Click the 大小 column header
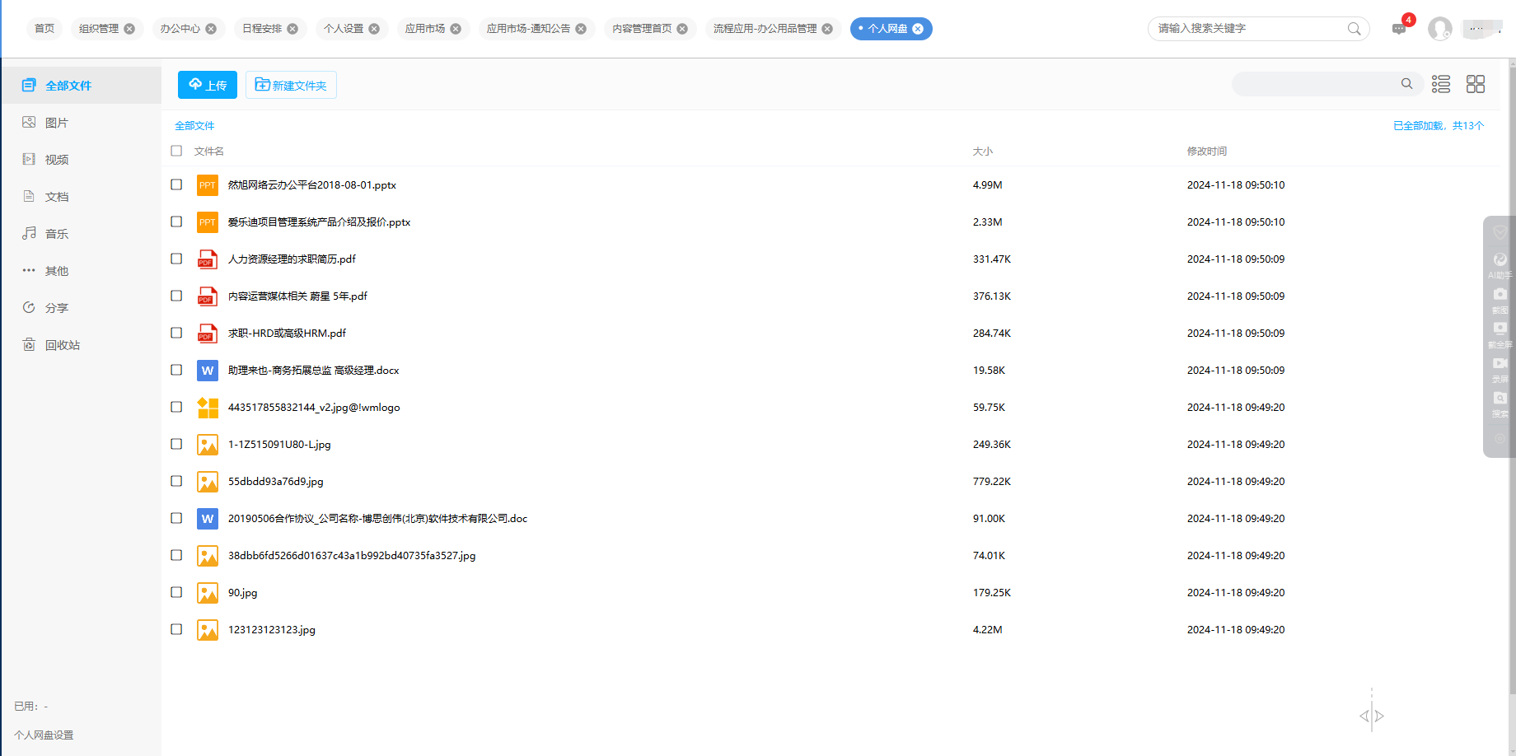The image size is (1516, 756). (983, 152)
